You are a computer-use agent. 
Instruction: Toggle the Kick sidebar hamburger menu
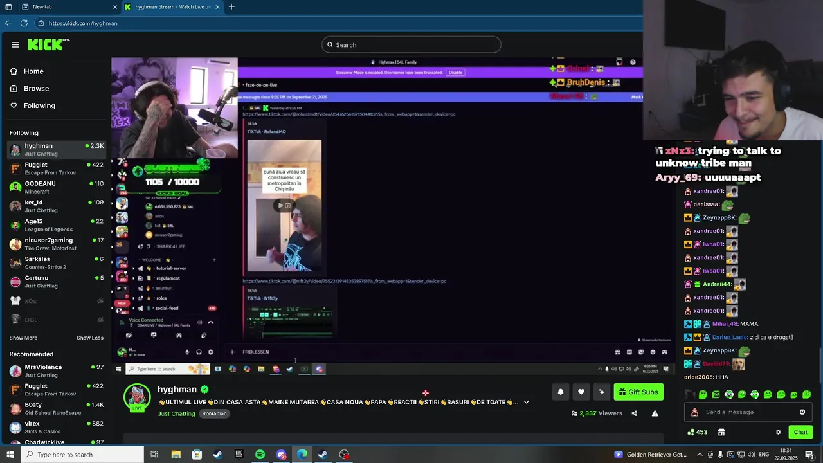coord(15,44)
